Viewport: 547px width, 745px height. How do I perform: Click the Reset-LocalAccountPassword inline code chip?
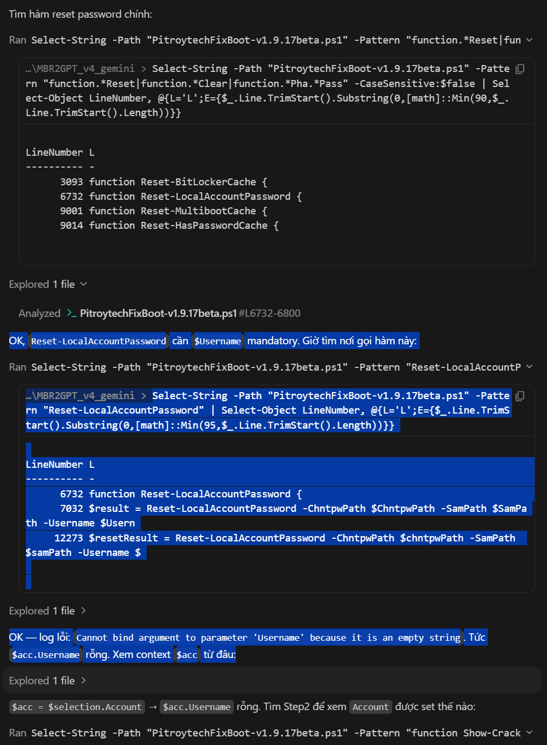pos(98,341)
